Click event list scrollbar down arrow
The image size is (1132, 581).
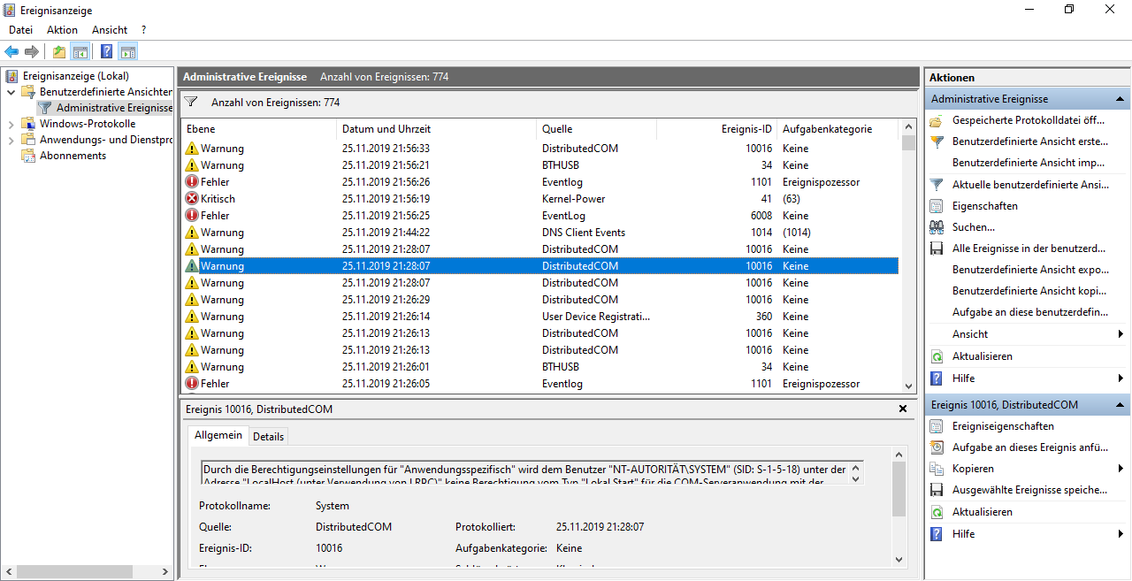tap(908, 386)
